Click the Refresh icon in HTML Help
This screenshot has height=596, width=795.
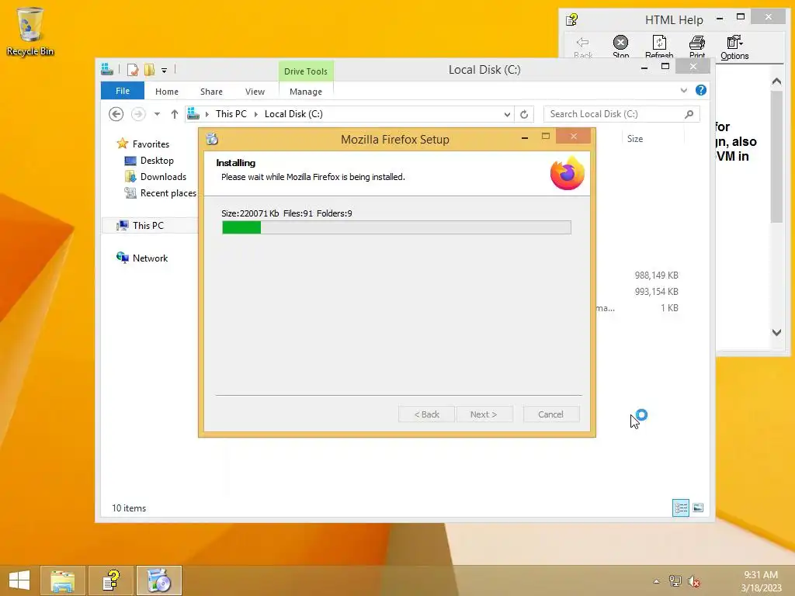point(659,47)
